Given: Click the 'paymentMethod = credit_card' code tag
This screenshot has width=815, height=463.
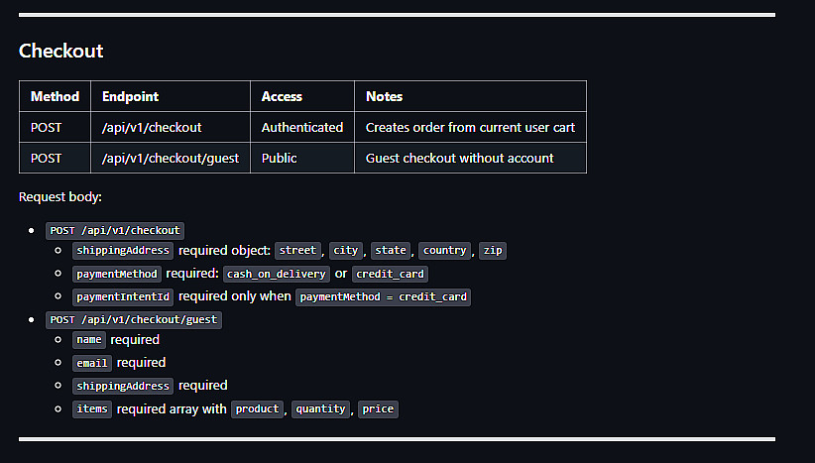Looking at the screenshot, I should pyautogui.click(x=383, y=296).
